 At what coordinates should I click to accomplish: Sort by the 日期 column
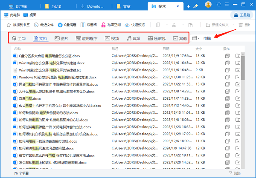click(x=166, y=49)
